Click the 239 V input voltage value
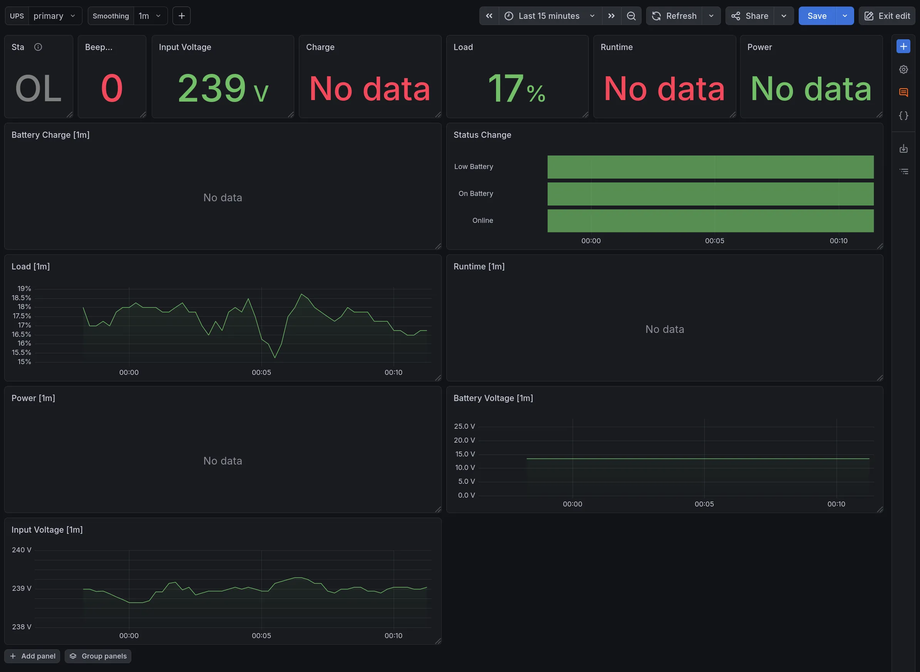Image resolution: width=920 pixels, height=672 pixels. click(223, 88)
